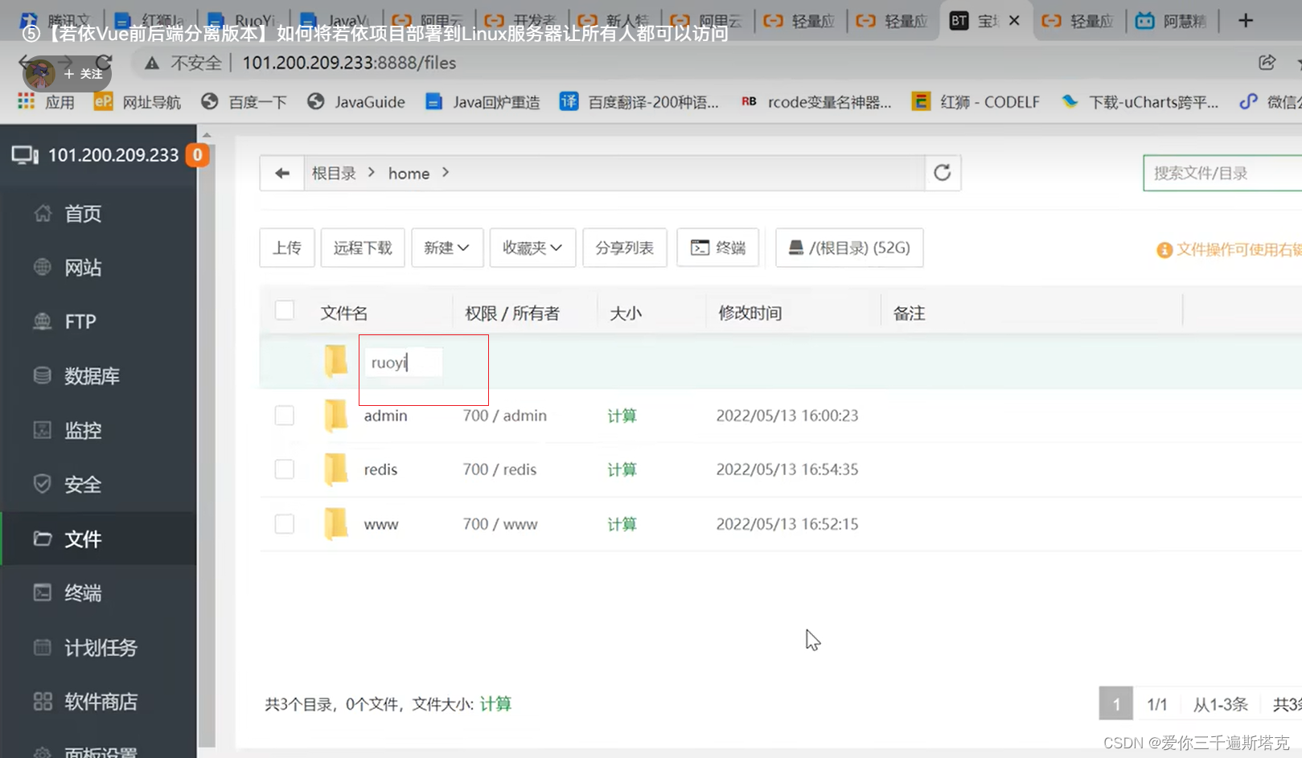The image size is (1302, 758).
Task: Click the orange 0 notification badge
Action: (x=197, y=154)
